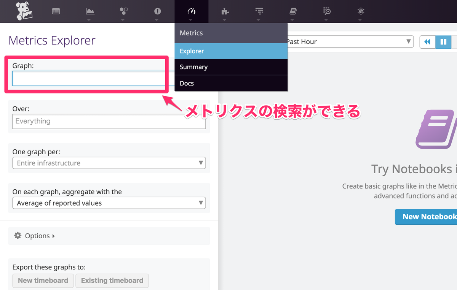Image resolution: width=457 pixels, height=290 pixels.
Task: Click the Existing timeboard button
Action: click(x=112, y=280)
